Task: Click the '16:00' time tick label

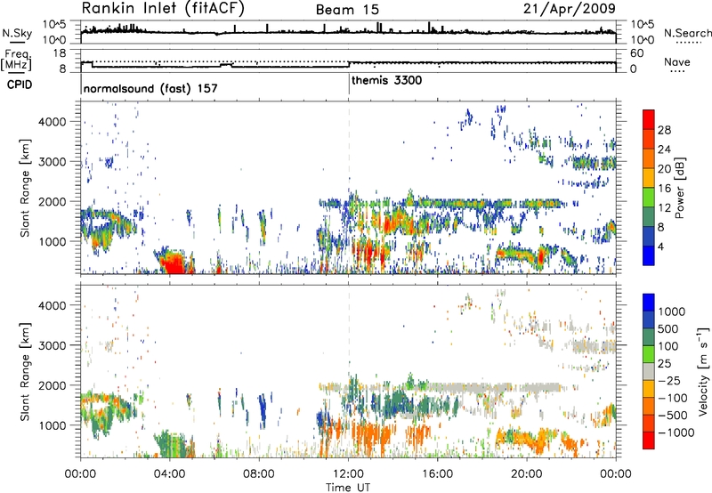Action: click(438, 474)
